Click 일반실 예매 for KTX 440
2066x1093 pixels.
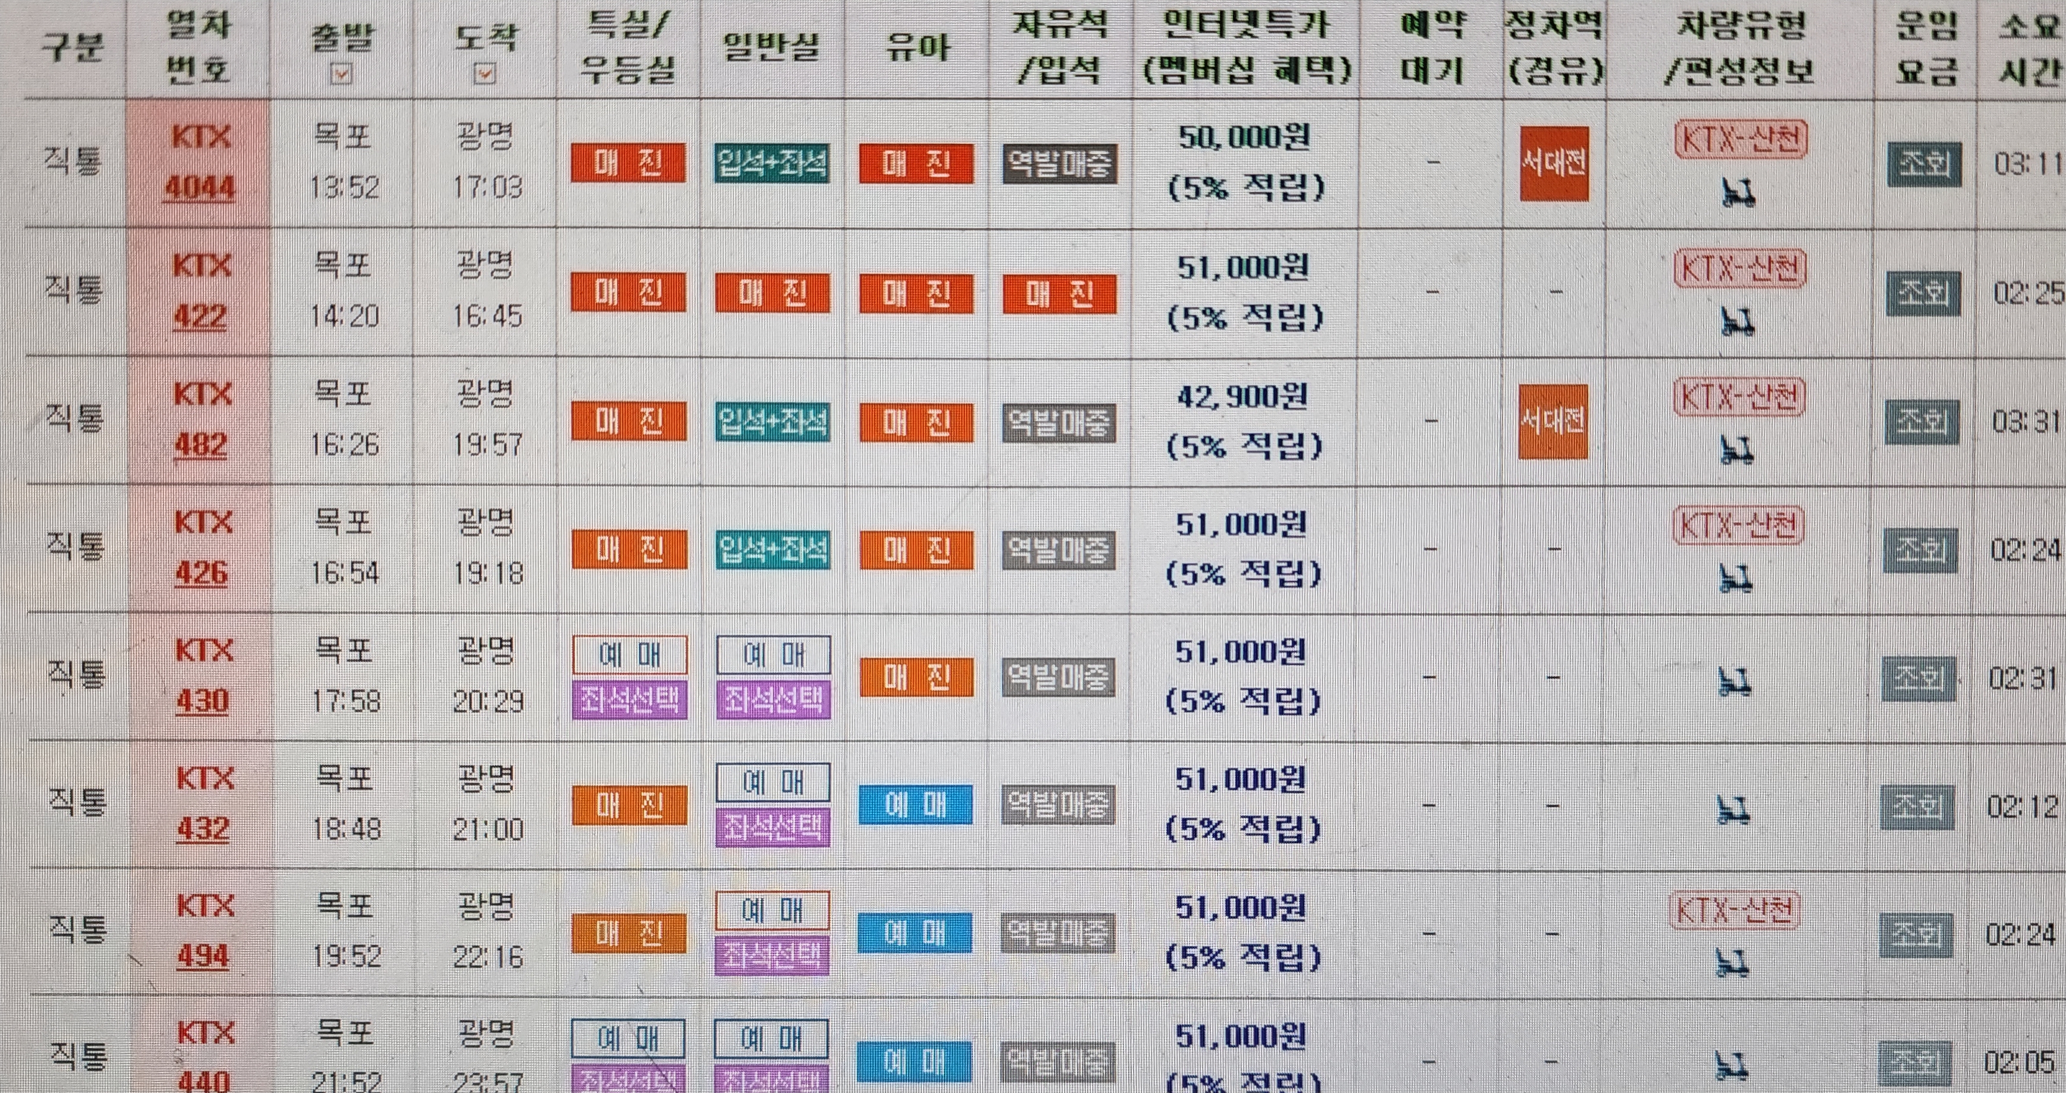(772, 1039)
